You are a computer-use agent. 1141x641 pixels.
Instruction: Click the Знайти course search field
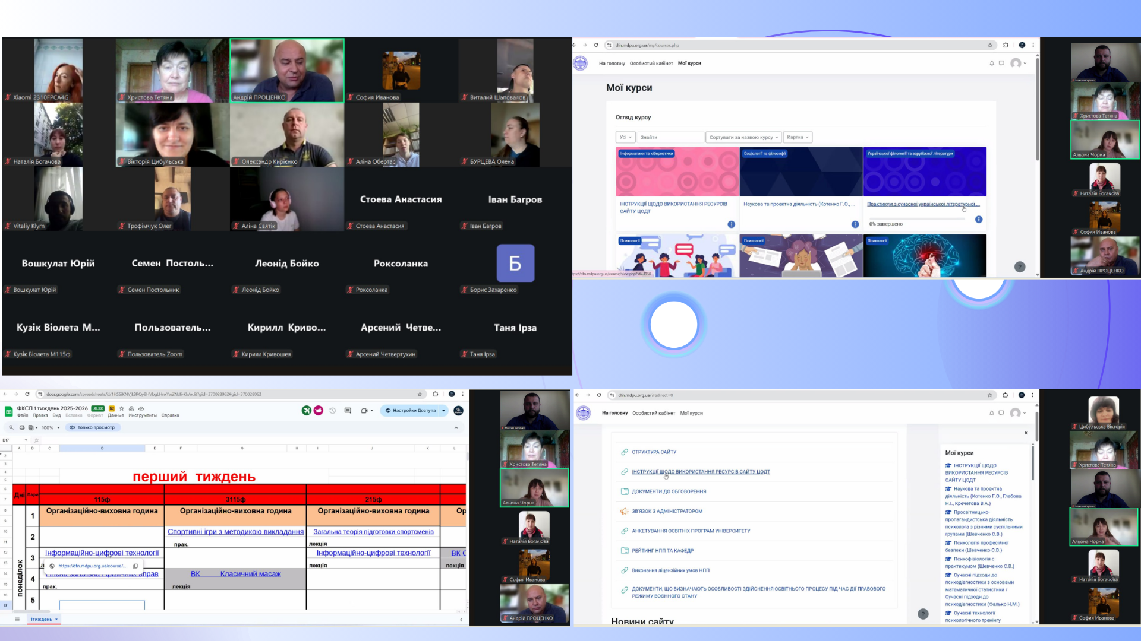(670, 137)
